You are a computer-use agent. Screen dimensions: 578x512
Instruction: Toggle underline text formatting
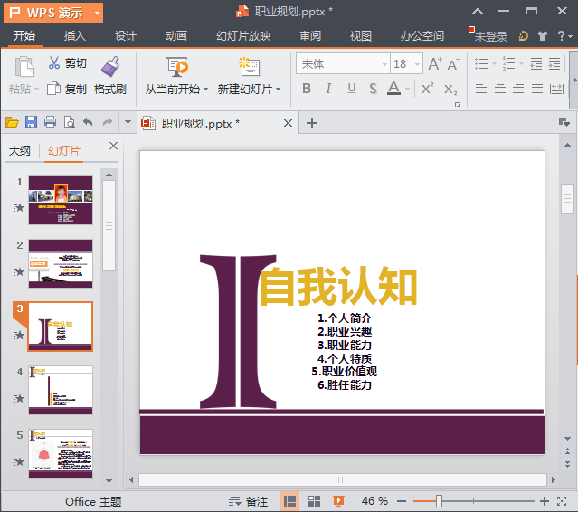[350, 89]
